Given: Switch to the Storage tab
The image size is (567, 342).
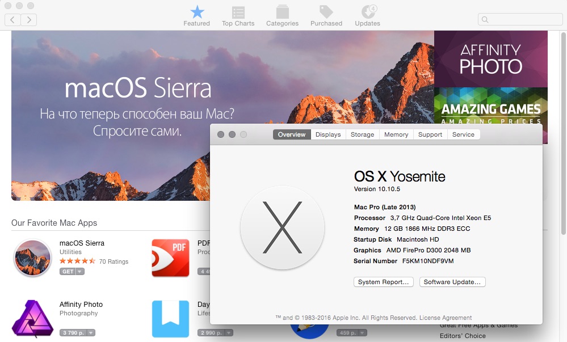Looking at the screenshot, I should [362, 134].
